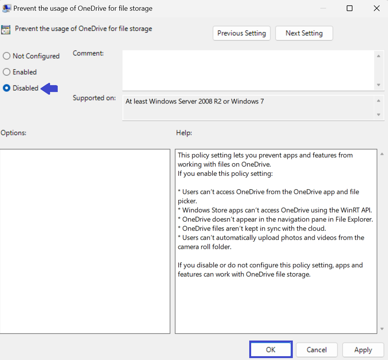Click the Supported on scroll up arrow
This screenshot has width=388, height=360.
(x=378, y=100)
